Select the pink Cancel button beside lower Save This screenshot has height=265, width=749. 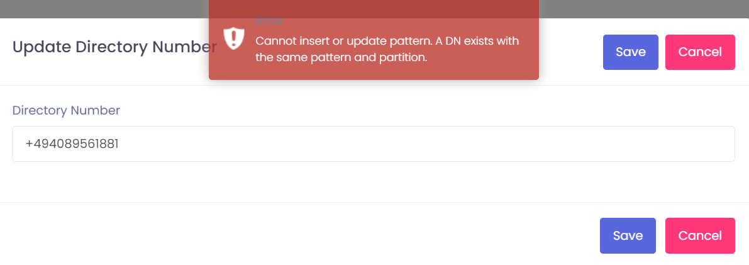(x=699, y=235)
